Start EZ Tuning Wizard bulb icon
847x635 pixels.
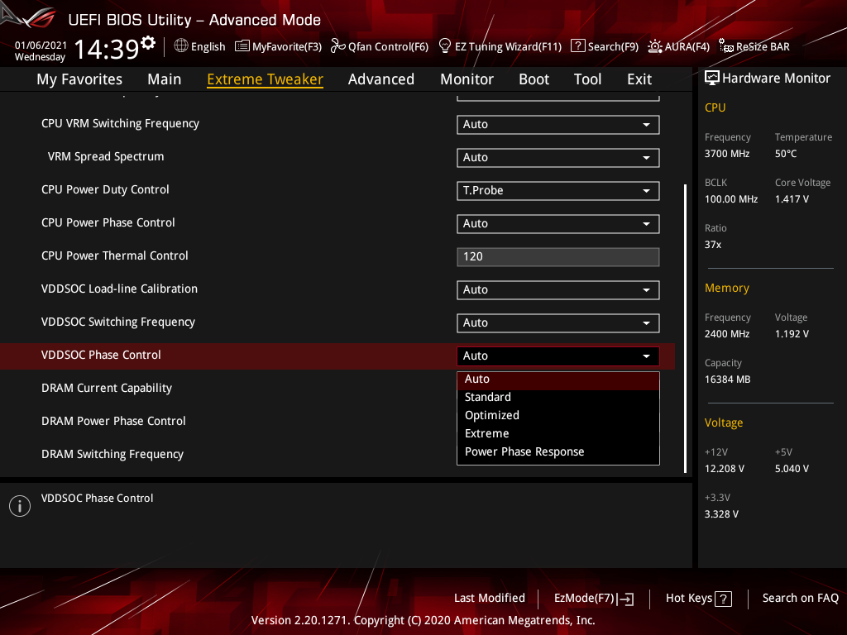(444, 46)
